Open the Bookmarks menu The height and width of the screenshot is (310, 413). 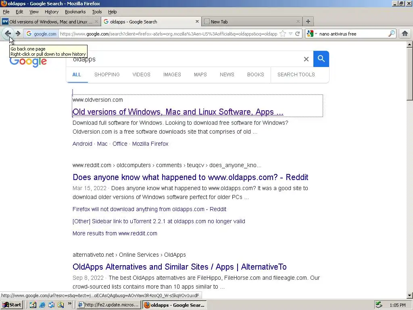pos(75,12)
